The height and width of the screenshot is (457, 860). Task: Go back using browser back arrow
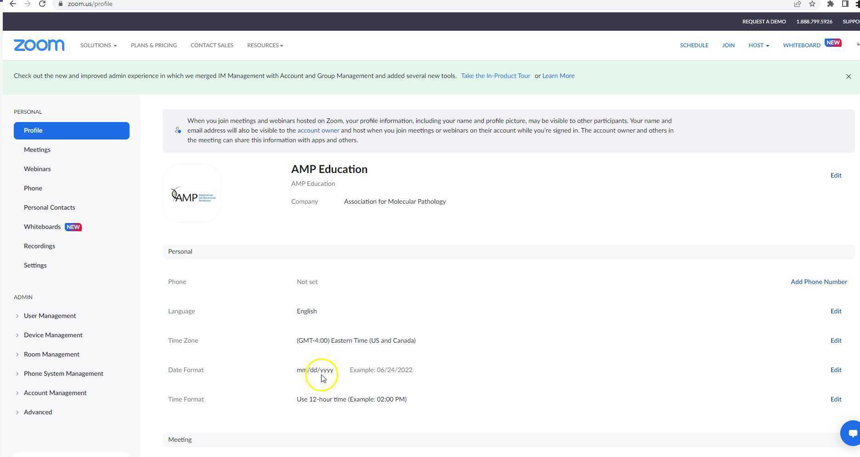(x=13, y=4)
